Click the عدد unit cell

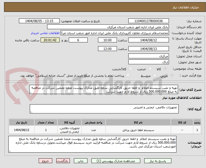pos(93,130)
